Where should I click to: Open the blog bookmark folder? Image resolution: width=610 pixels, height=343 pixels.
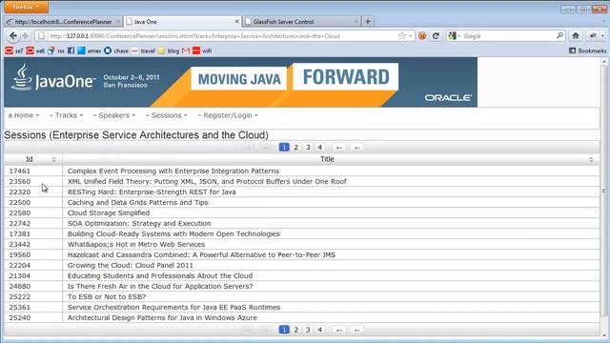coord(169,50)
